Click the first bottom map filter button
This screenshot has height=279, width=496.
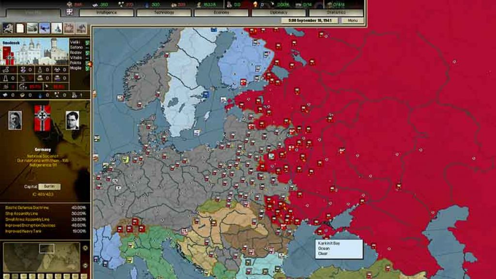(6, 276)
